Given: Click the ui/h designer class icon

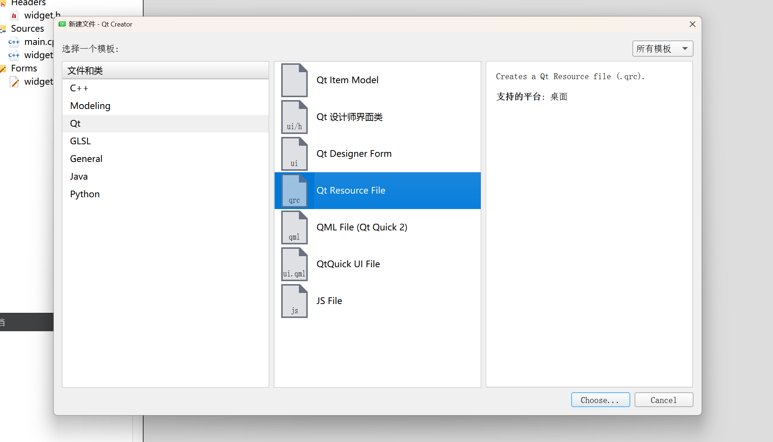Looking at the screenshot, I should tap(294, 117).
